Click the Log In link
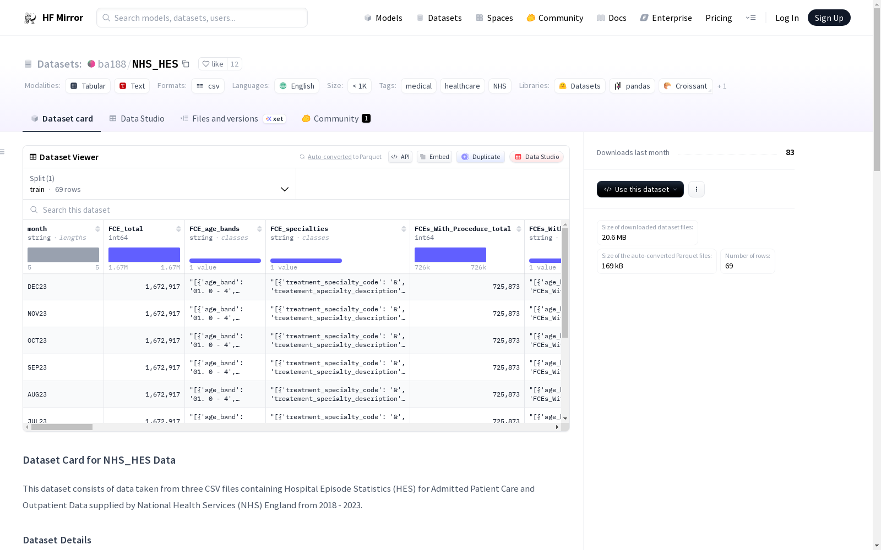 787,18
